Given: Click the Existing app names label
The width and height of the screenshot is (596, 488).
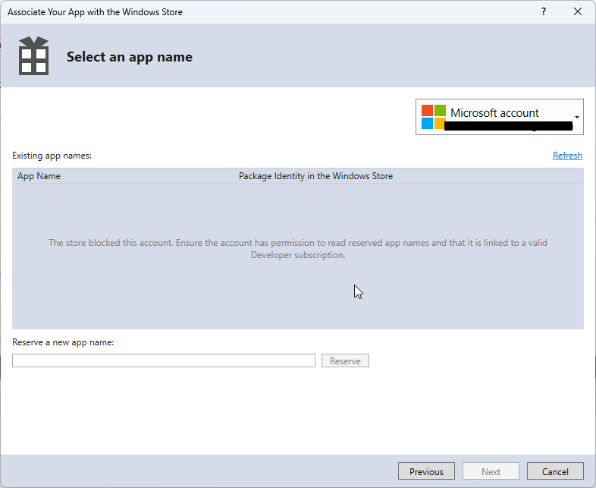Looking at the screenshot, I should tap(52, 156).
